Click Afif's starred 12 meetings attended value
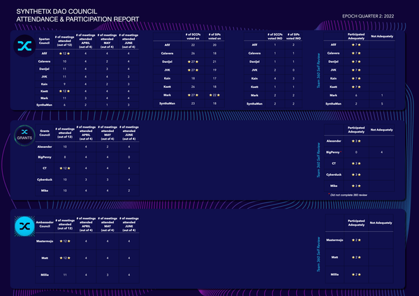Screen dimensions: 419x296 pyautogui.click(x=64, y=54)
